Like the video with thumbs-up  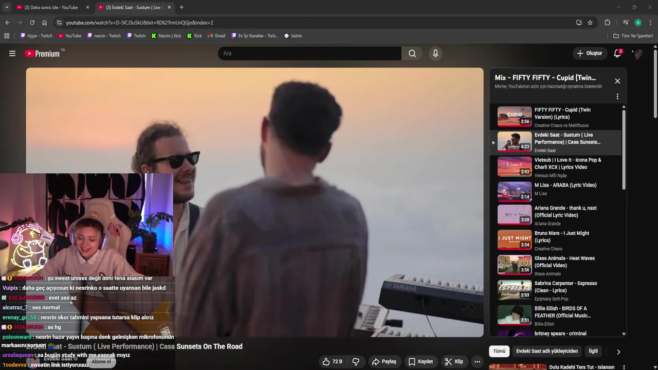[332, 362]
